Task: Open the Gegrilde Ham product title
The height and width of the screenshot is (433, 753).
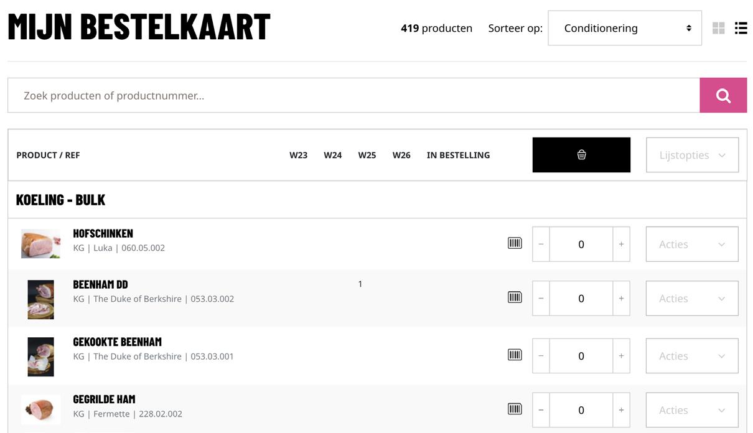Action: click(104, 399)
